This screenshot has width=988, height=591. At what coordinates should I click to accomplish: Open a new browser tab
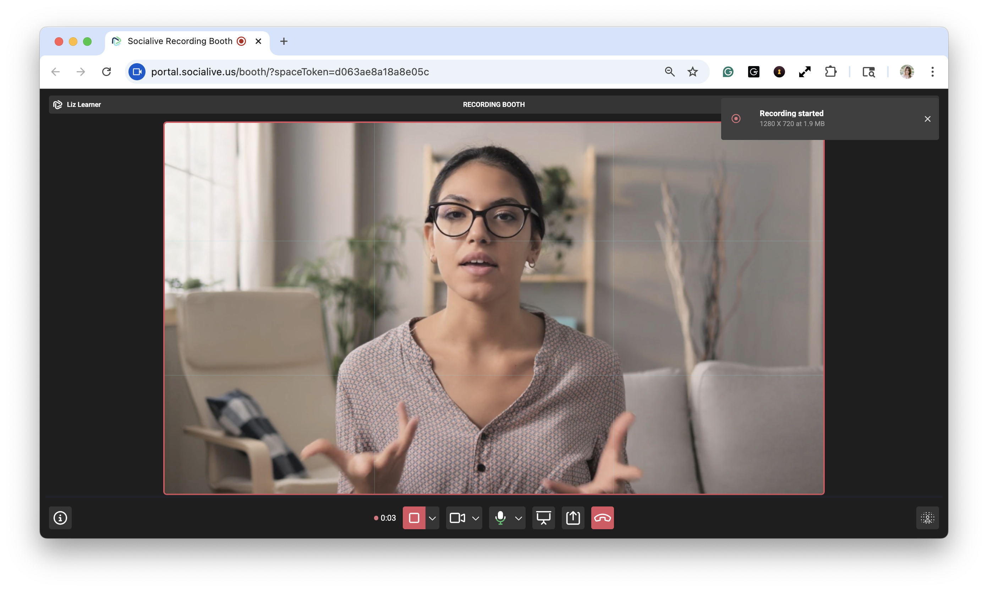284,41
